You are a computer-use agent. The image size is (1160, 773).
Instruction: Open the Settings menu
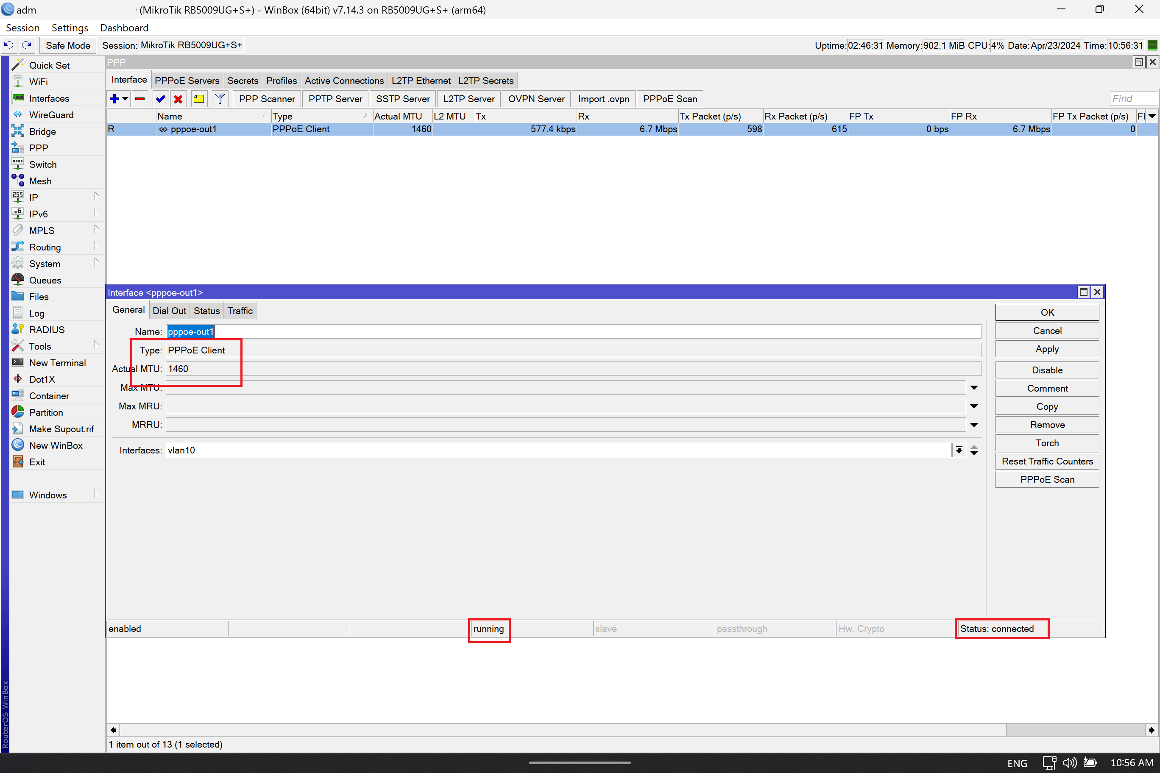tap(70, 28)
